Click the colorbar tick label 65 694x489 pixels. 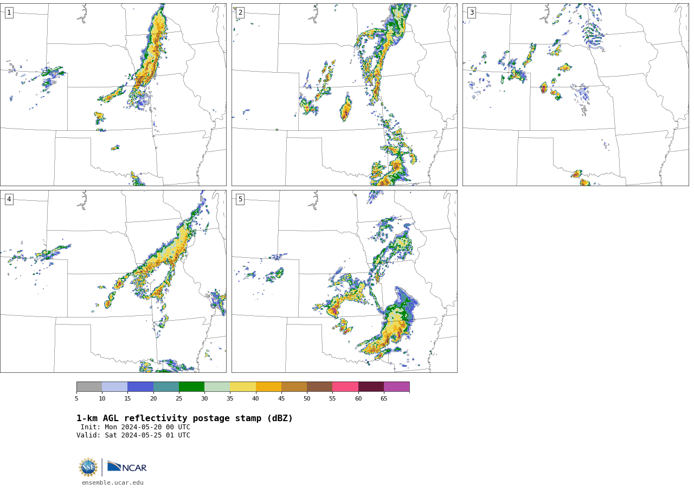384,399
